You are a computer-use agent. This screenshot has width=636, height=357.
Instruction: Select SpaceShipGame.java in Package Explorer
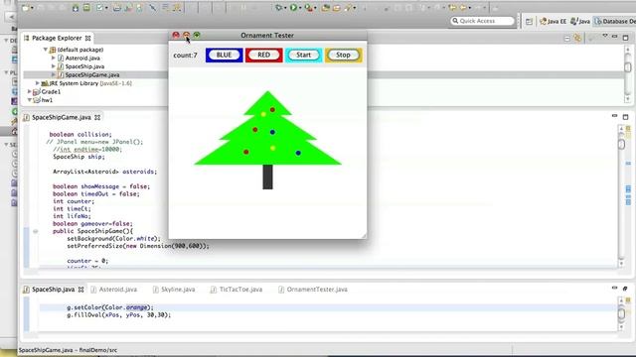(x=92, y=75)
